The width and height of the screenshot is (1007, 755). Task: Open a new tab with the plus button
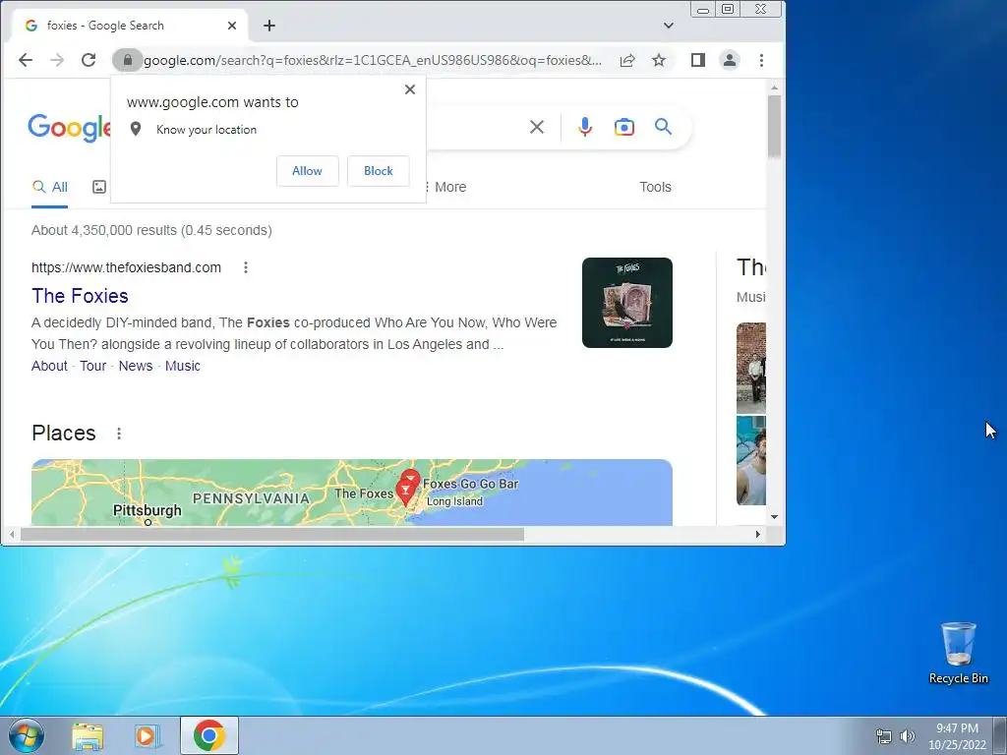click(x=269, y=26)
